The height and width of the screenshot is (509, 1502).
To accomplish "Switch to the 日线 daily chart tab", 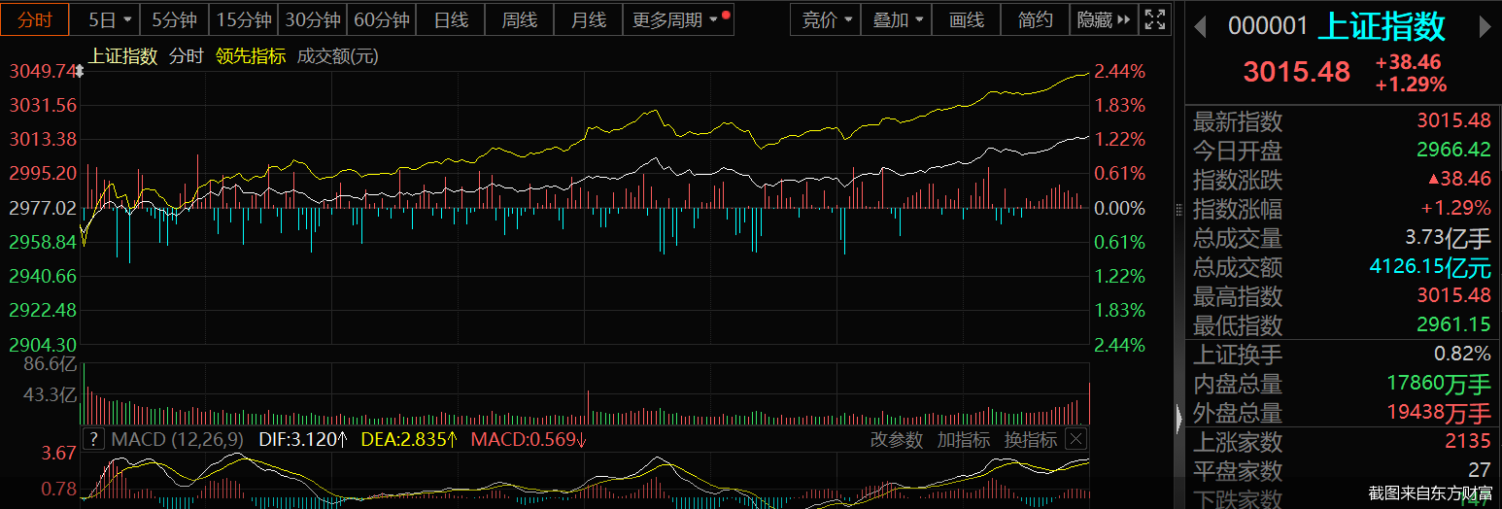I will pyautogui.click(x=450, y=19).
